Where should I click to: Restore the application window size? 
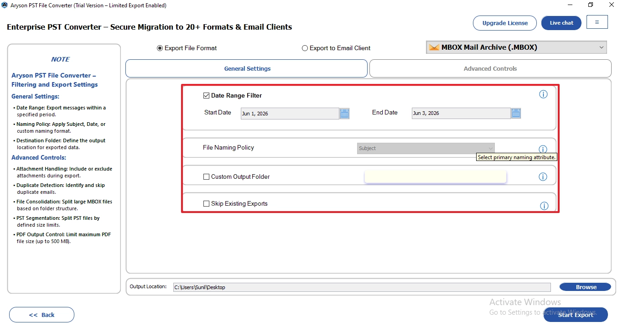591,5
